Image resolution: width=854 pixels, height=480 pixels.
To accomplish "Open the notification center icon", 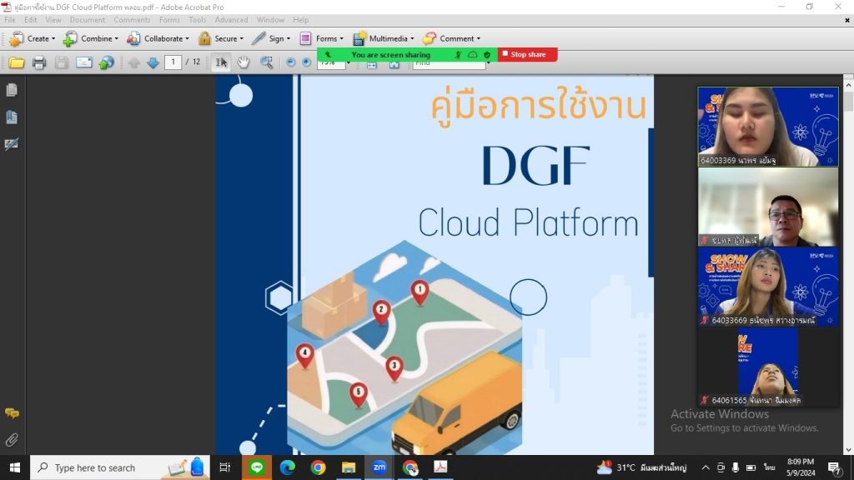I will (835, 467).
